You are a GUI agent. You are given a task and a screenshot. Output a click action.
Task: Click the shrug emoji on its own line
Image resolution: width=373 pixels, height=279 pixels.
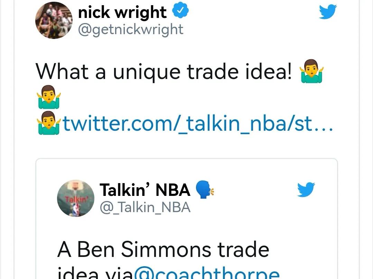pos(49,97)
